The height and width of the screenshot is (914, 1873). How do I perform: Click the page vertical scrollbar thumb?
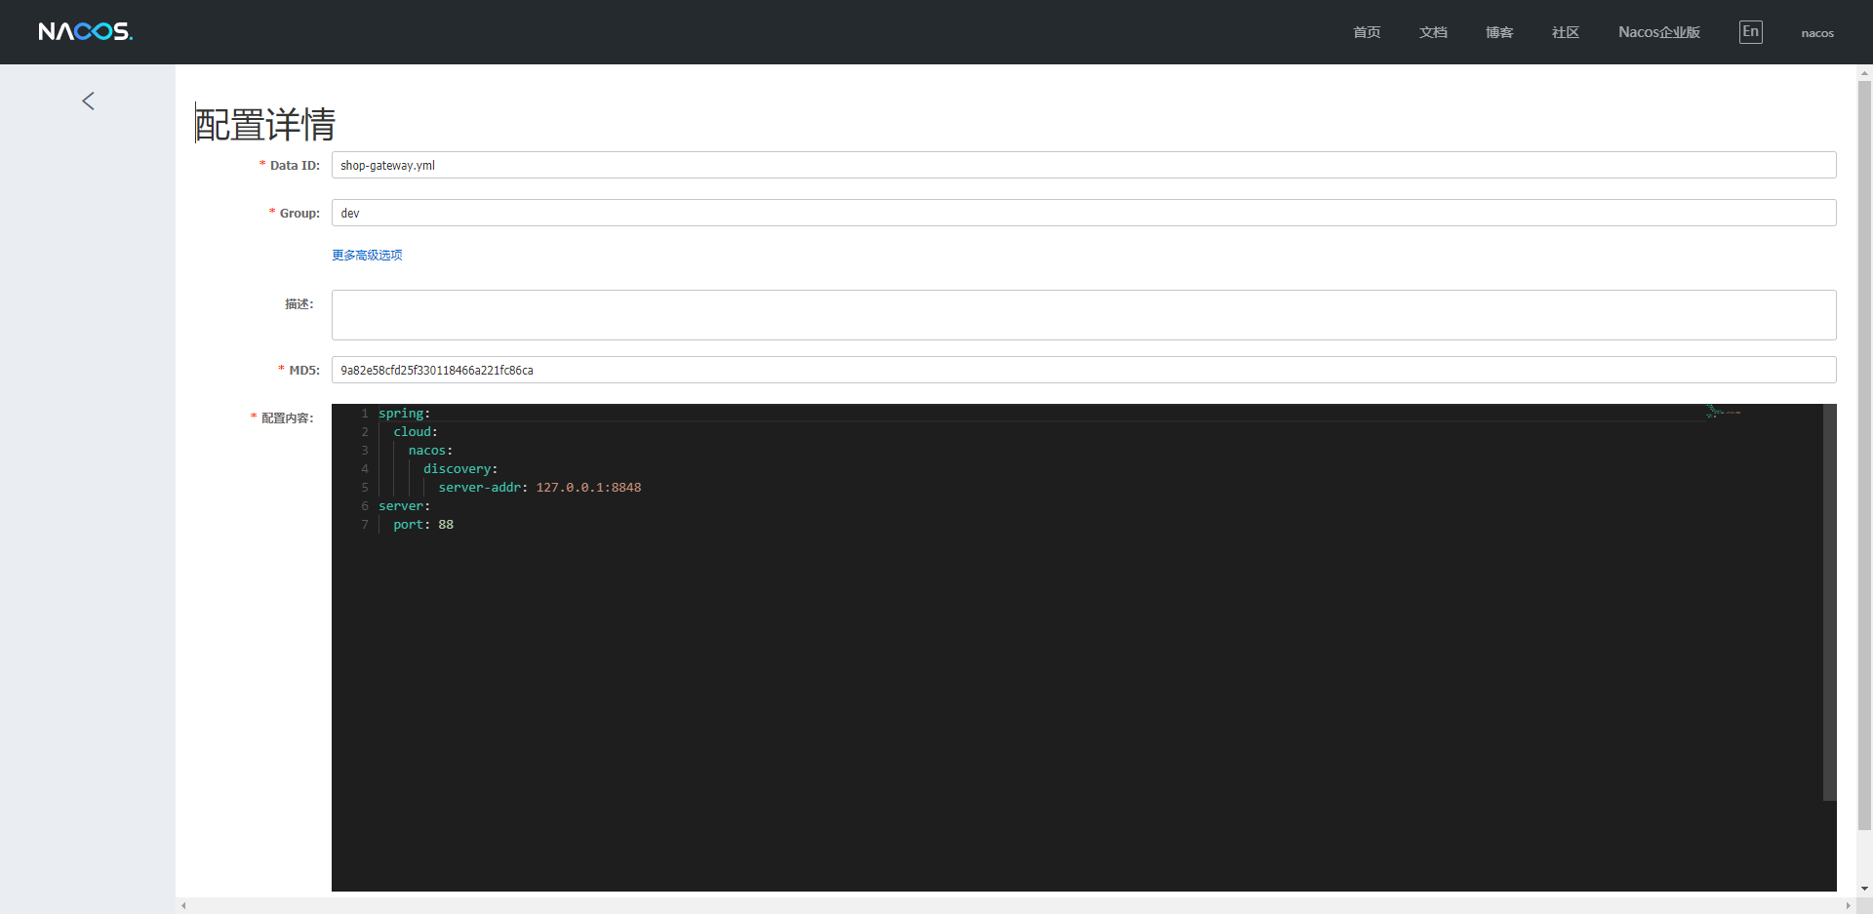coord(1864,456)
